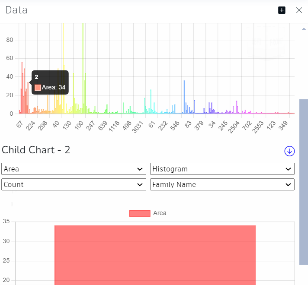Expand the Histogram chart type dropdown
308x285 pixels.
(222, 169)
